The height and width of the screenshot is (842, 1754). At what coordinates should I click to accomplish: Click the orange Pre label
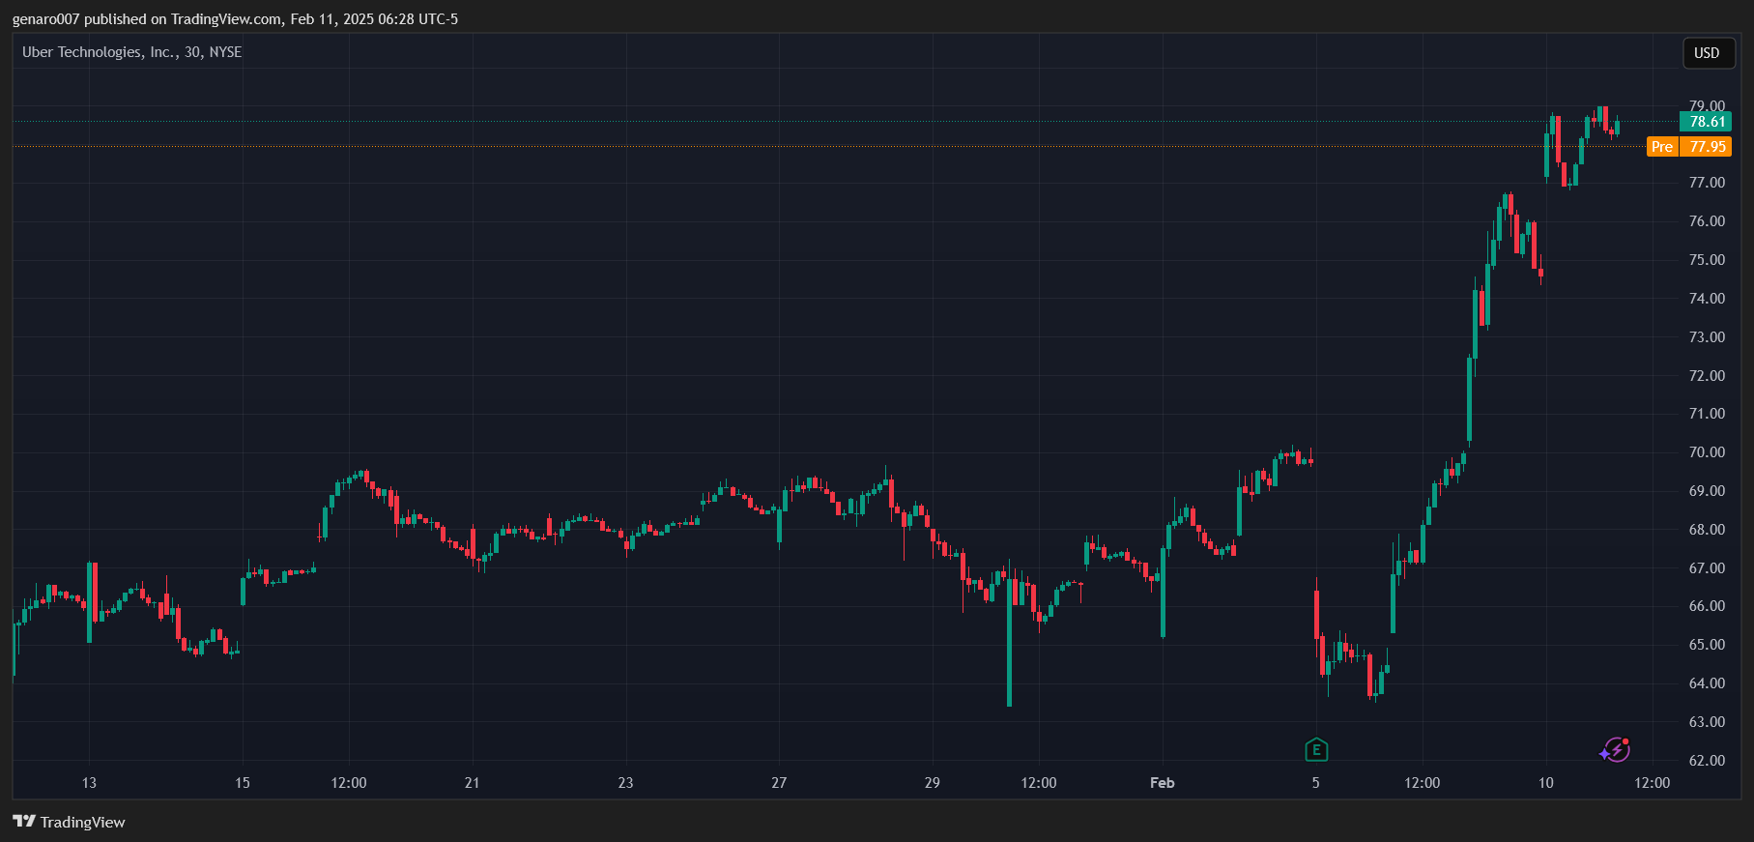(x=1662, y=147)
